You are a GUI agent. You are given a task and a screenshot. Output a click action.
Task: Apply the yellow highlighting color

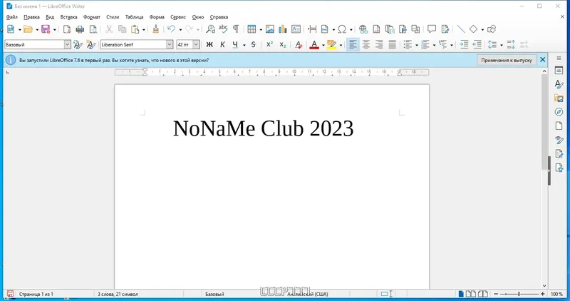point(331,45)
